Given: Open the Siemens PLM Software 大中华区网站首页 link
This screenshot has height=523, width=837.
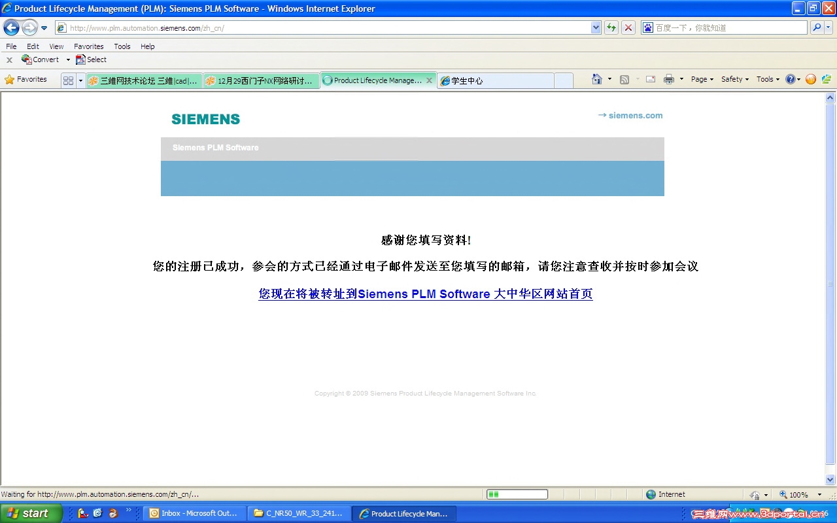Looking at the screenshot, I should tap(426, 294).
